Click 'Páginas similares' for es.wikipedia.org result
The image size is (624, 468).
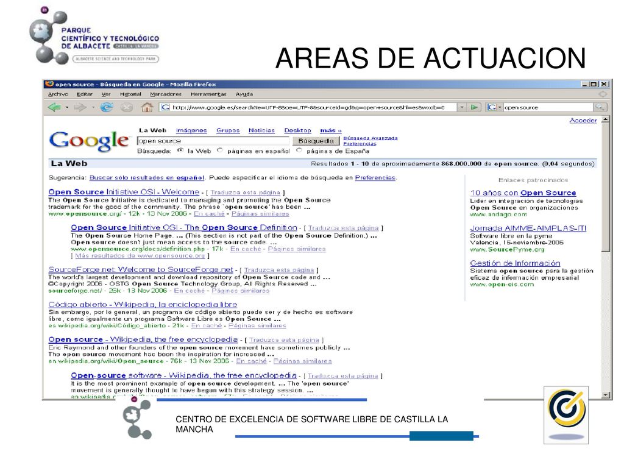point(257,326)
